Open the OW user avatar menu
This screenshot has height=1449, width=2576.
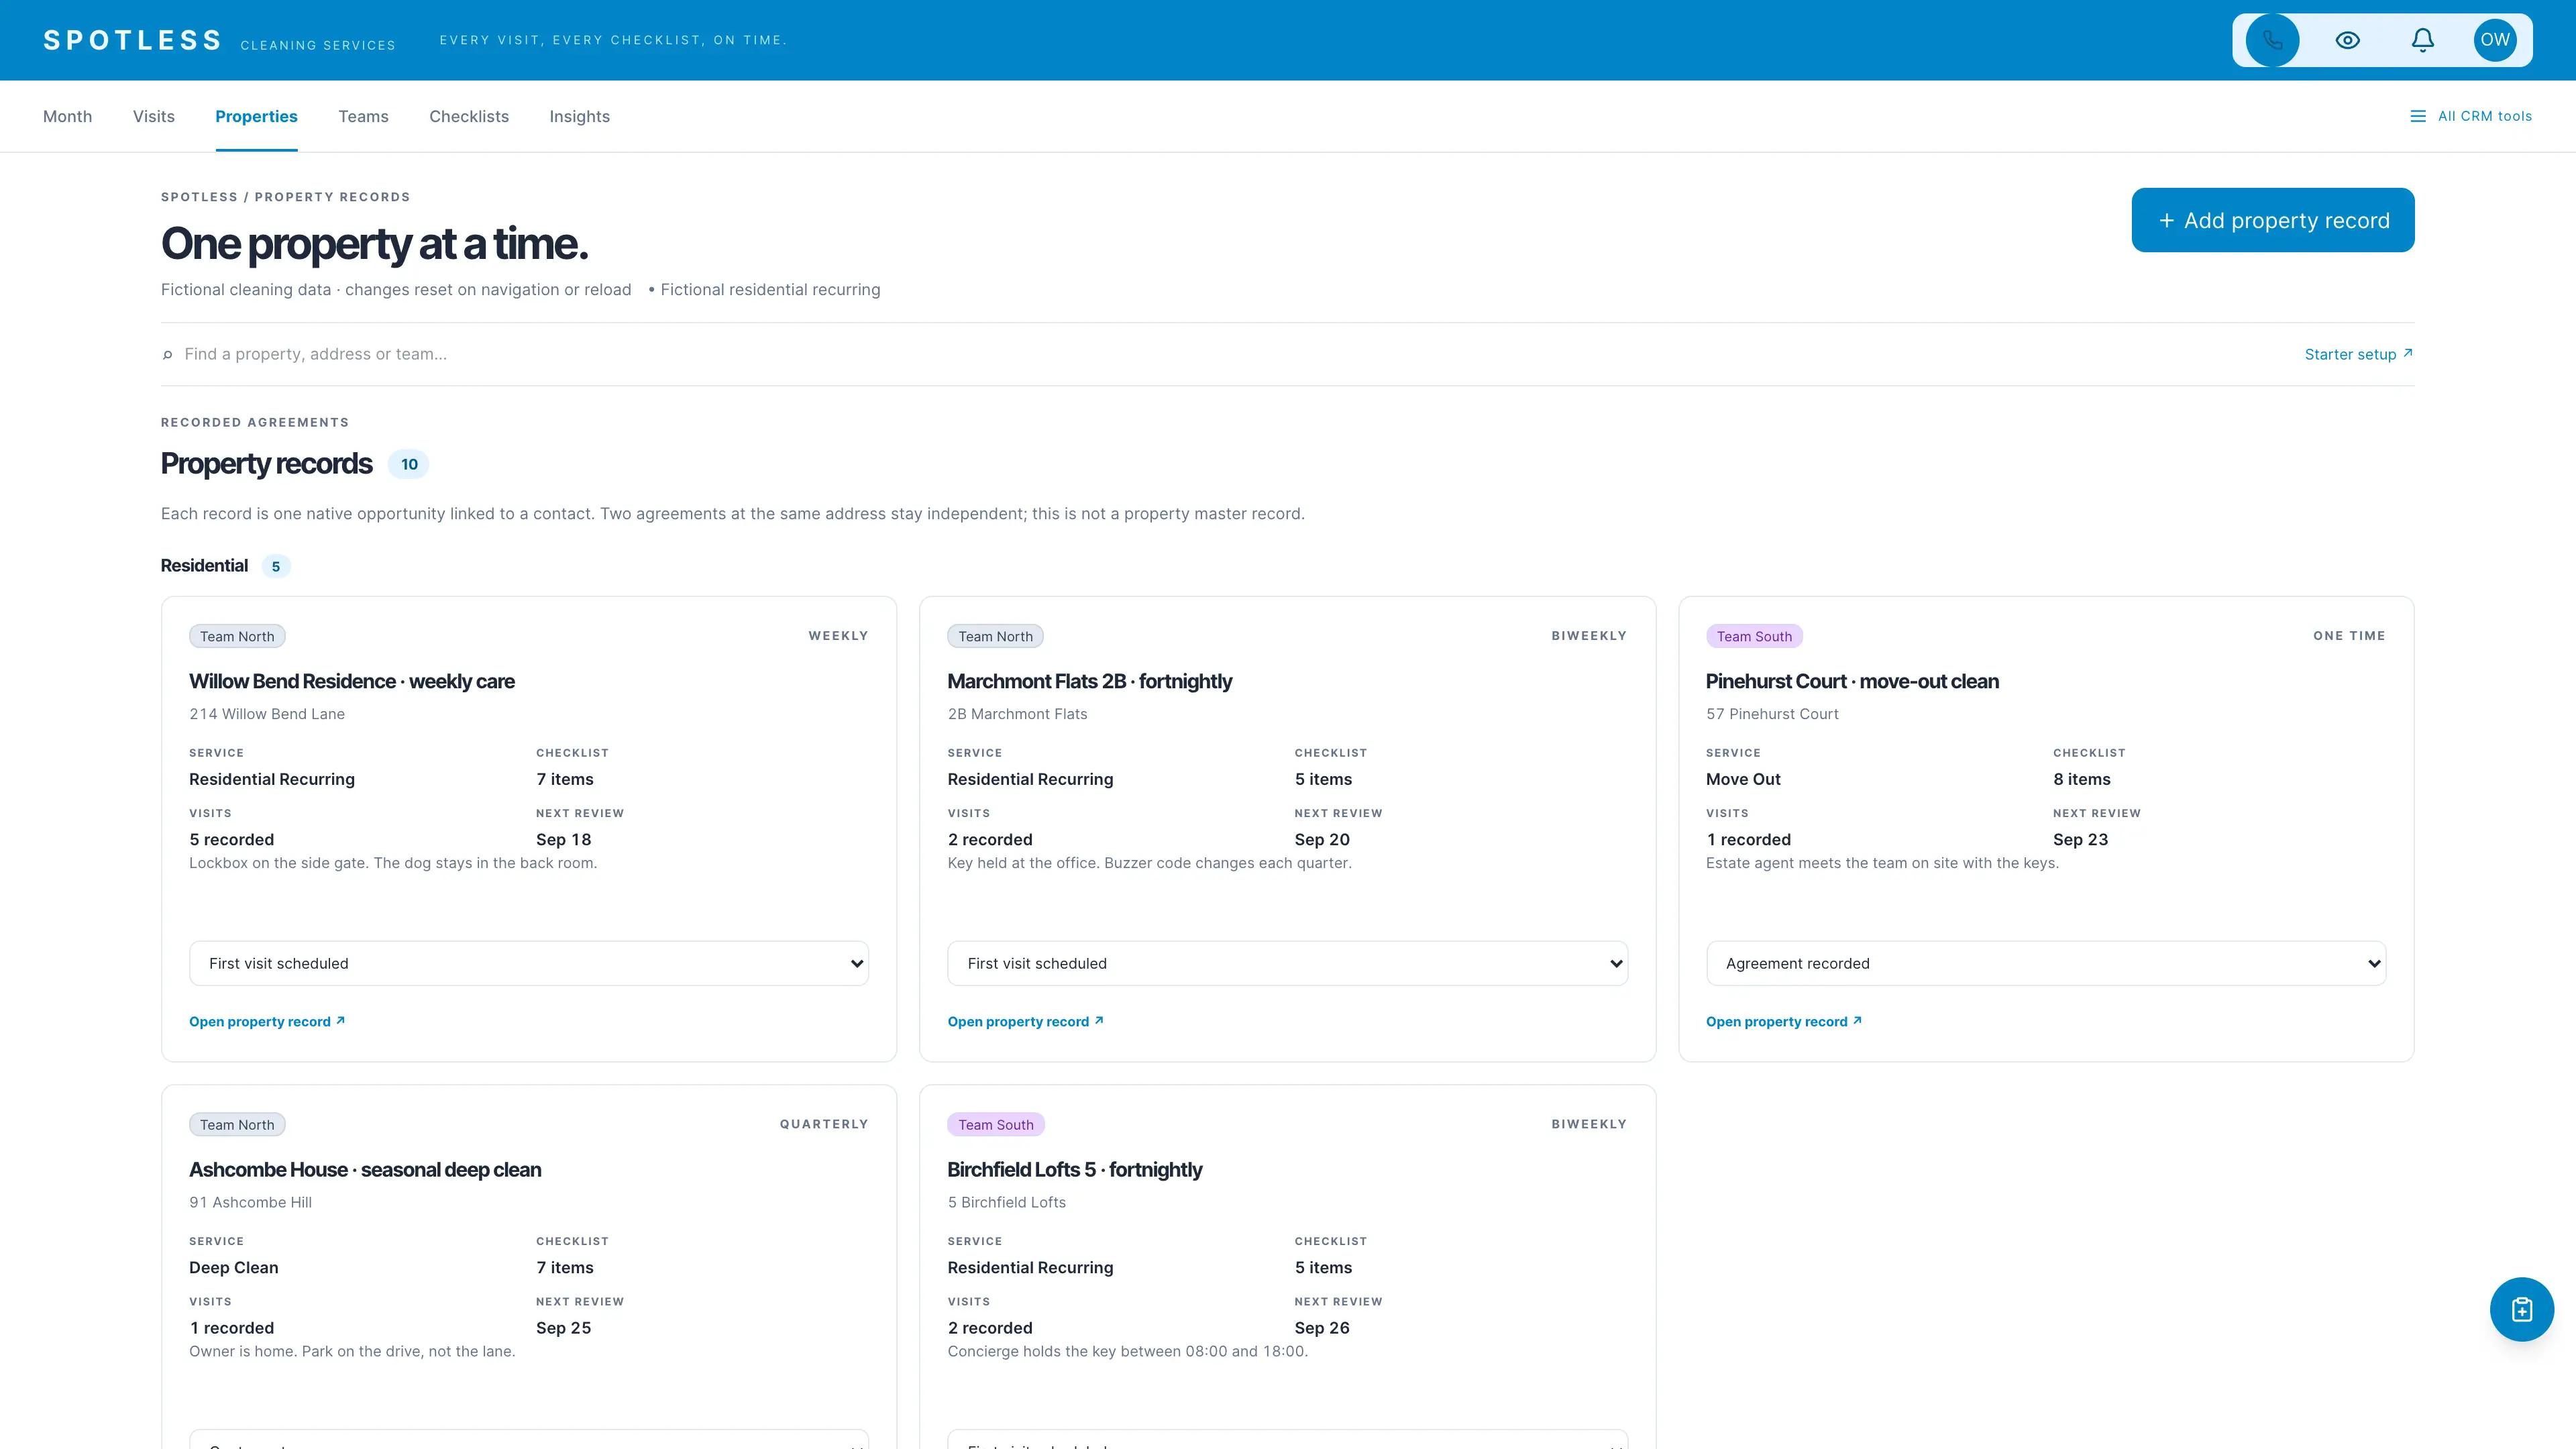tap(2495, 40)
